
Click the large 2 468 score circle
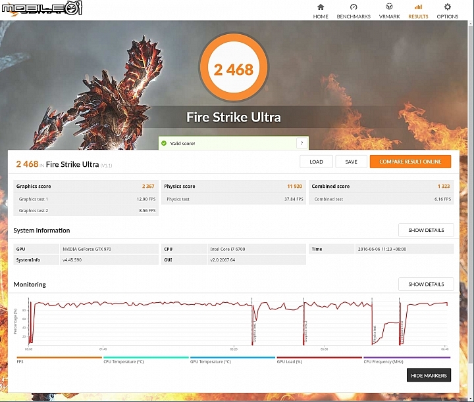233,67
